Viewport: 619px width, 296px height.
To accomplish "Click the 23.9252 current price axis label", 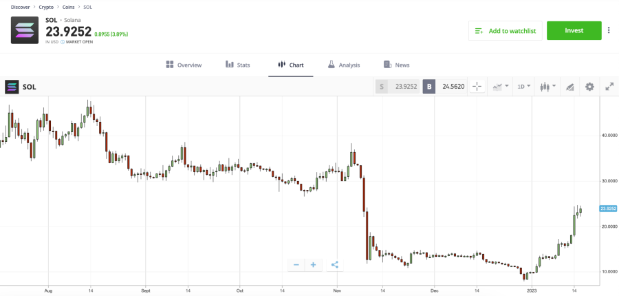I will point(608,208).
